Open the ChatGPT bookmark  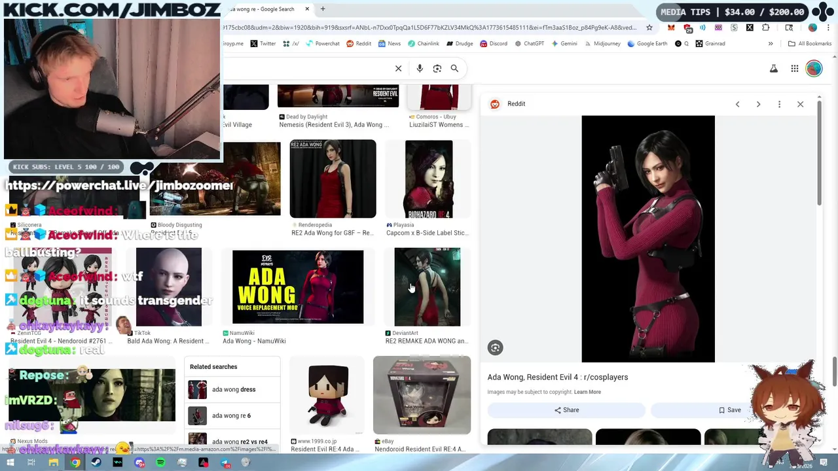point(529,44)
